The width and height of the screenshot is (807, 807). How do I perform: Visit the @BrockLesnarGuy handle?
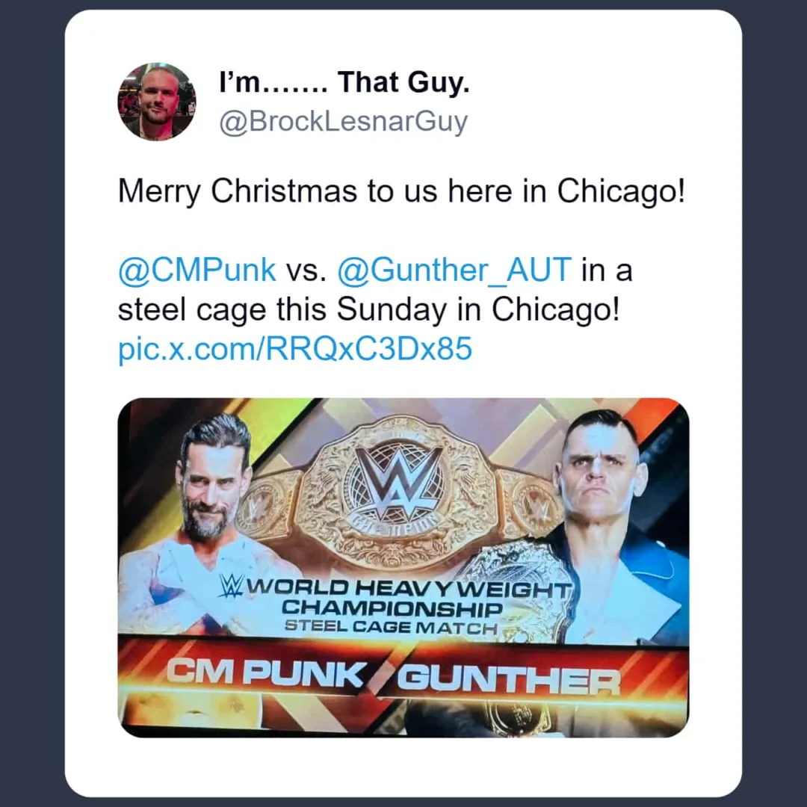[x=343, y=123]
